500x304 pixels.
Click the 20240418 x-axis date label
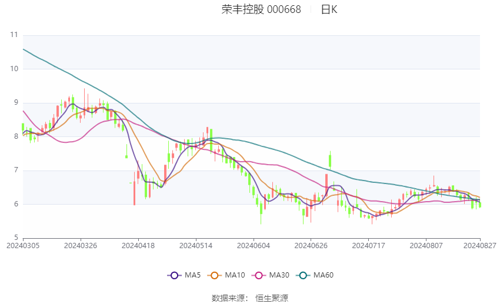(138, 246)
